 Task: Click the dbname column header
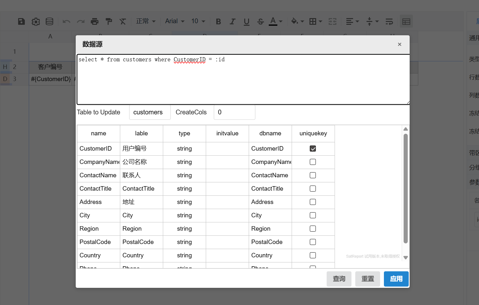click(270, 133)
